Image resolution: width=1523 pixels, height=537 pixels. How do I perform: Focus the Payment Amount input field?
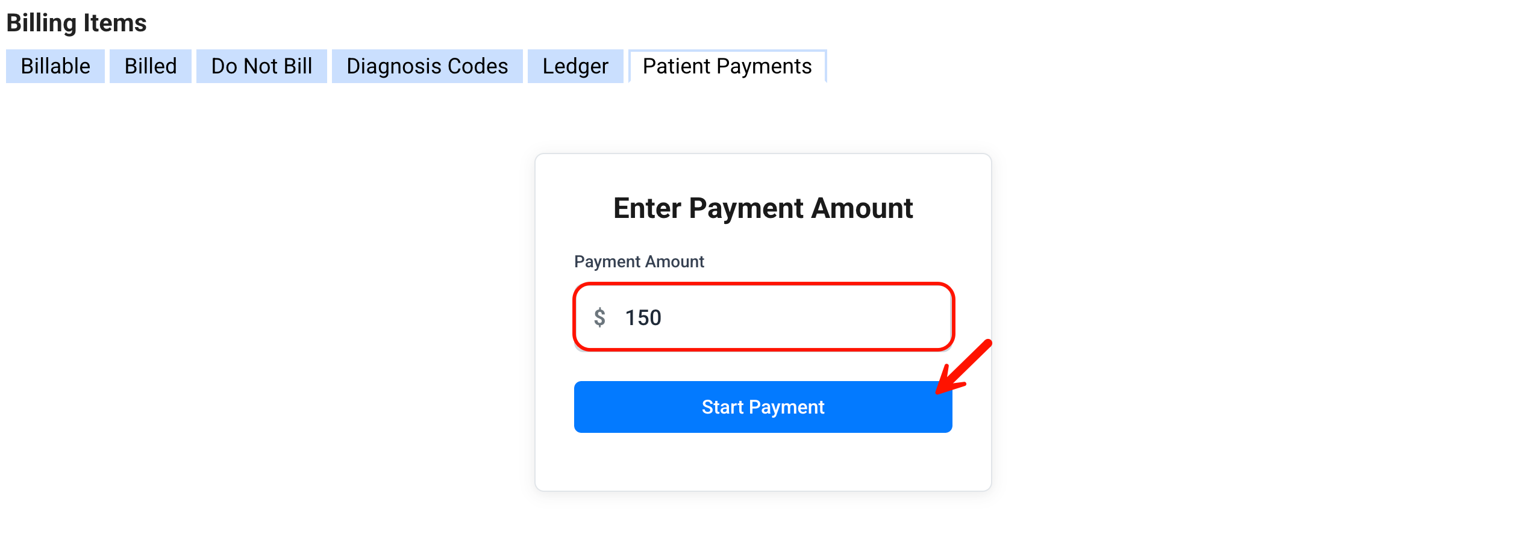(x=783, y=317)
